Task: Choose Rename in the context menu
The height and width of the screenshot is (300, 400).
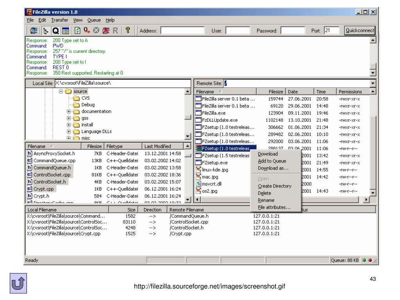Action: click(x=266, y=200)
